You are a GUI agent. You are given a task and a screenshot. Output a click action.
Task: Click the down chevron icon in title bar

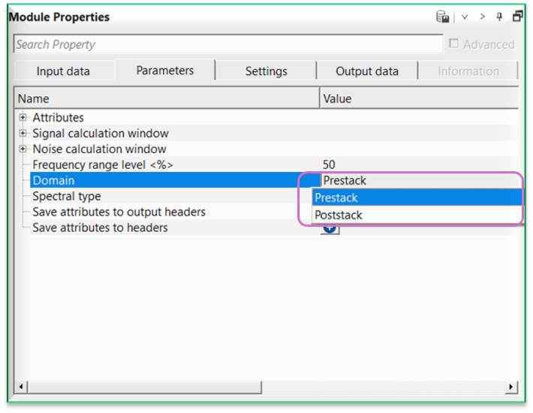click(x=465, y=17)
